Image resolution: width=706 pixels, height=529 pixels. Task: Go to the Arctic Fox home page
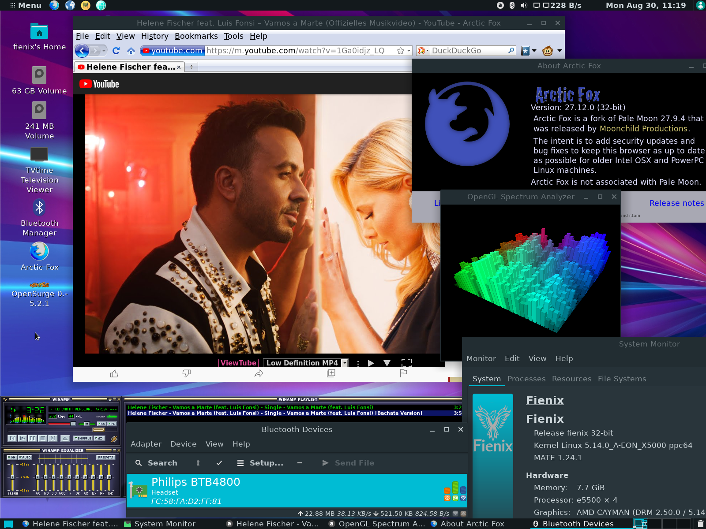[x=131, y=51]
